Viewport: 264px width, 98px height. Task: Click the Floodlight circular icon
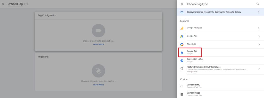[x=182, y=44]
